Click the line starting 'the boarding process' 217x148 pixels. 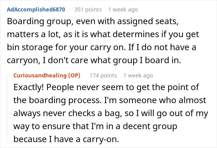[110, 100]
